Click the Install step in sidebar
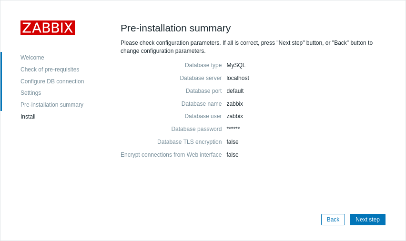The height and width of the screenshot is (241, 406). (x=28, y=117)
